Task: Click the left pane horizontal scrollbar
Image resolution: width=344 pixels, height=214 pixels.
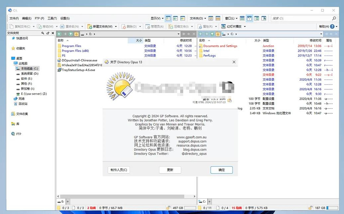Action: coord(122,196)
